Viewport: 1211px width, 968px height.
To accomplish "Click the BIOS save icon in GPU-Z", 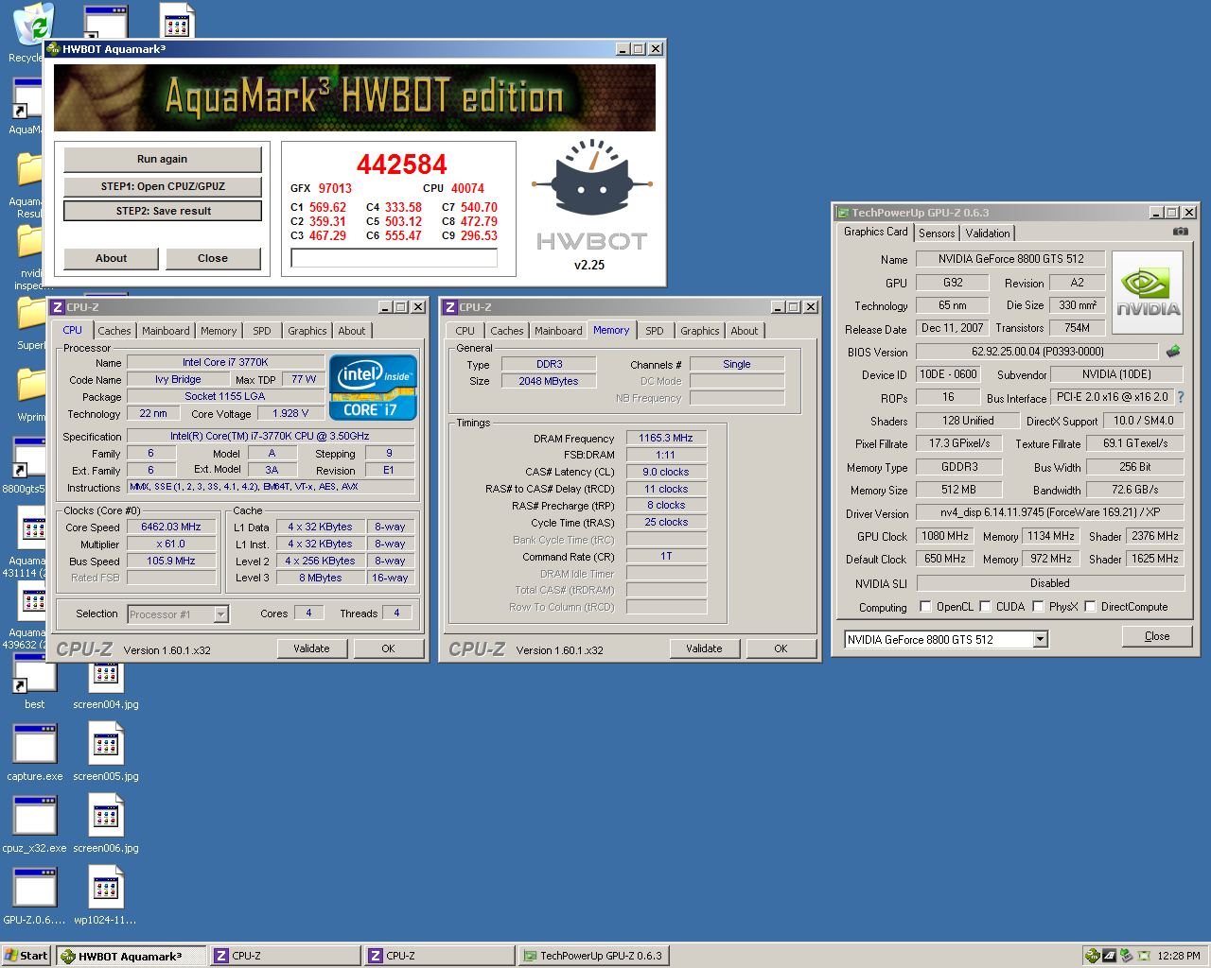I will 1173,351.
